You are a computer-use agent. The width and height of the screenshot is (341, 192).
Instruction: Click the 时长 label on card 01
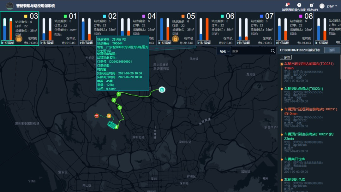coord(44,43)
